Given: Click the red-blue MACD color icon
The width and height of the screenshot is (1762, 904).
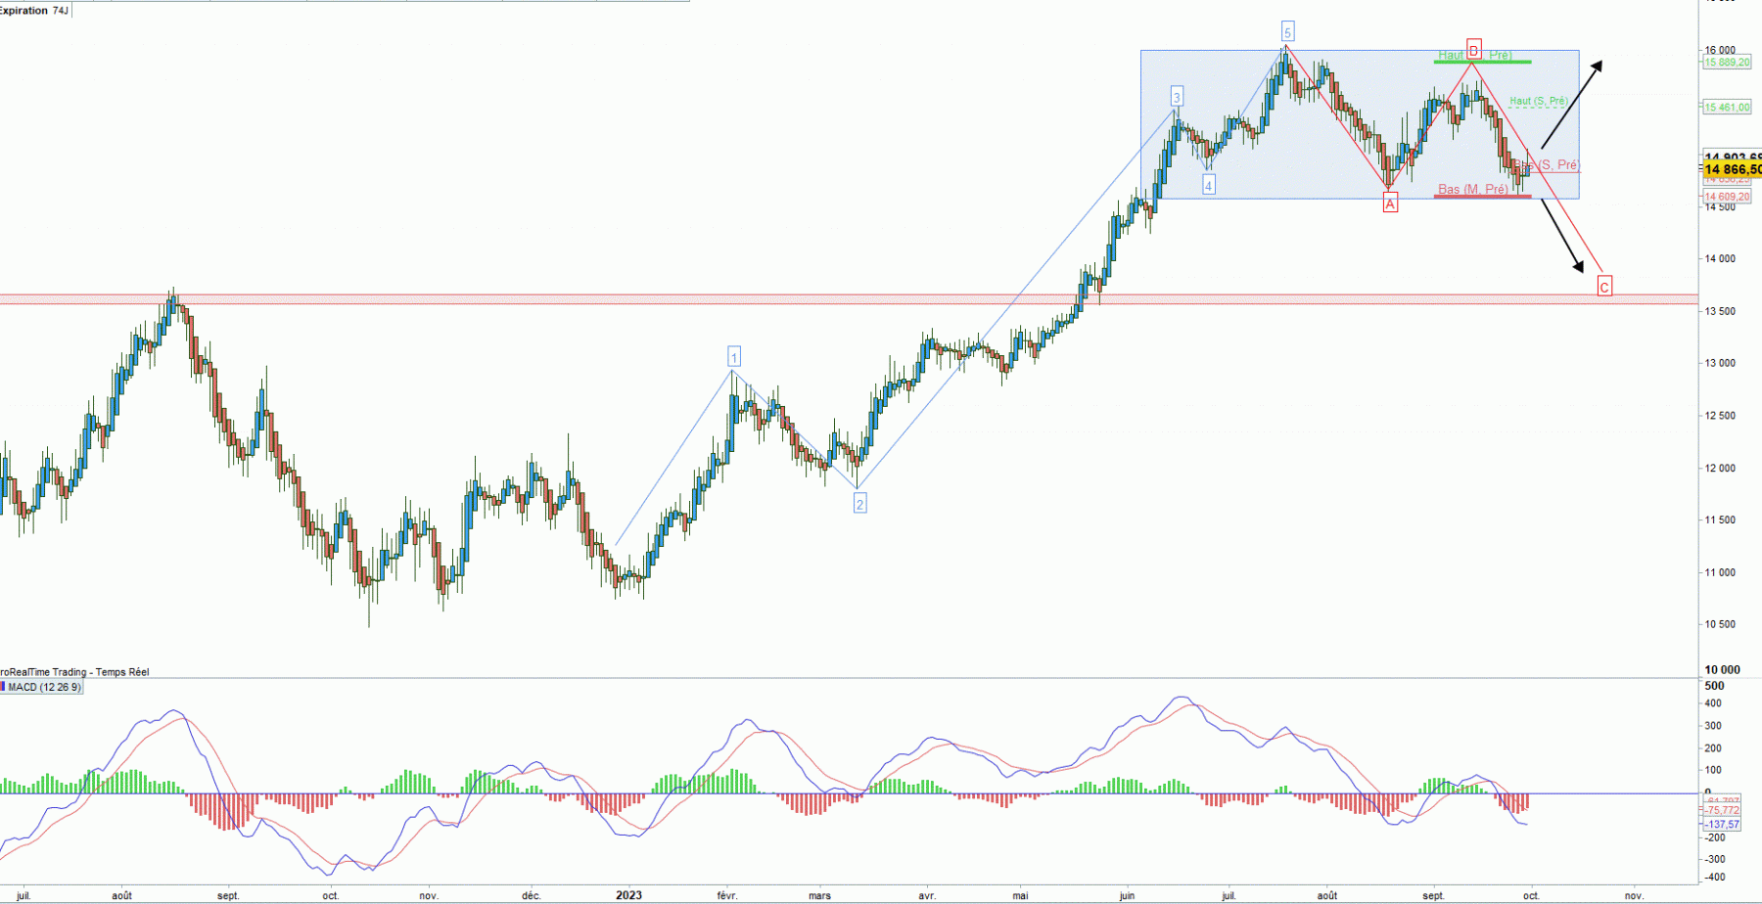Looking at the screenshot, I should (3, 688).
